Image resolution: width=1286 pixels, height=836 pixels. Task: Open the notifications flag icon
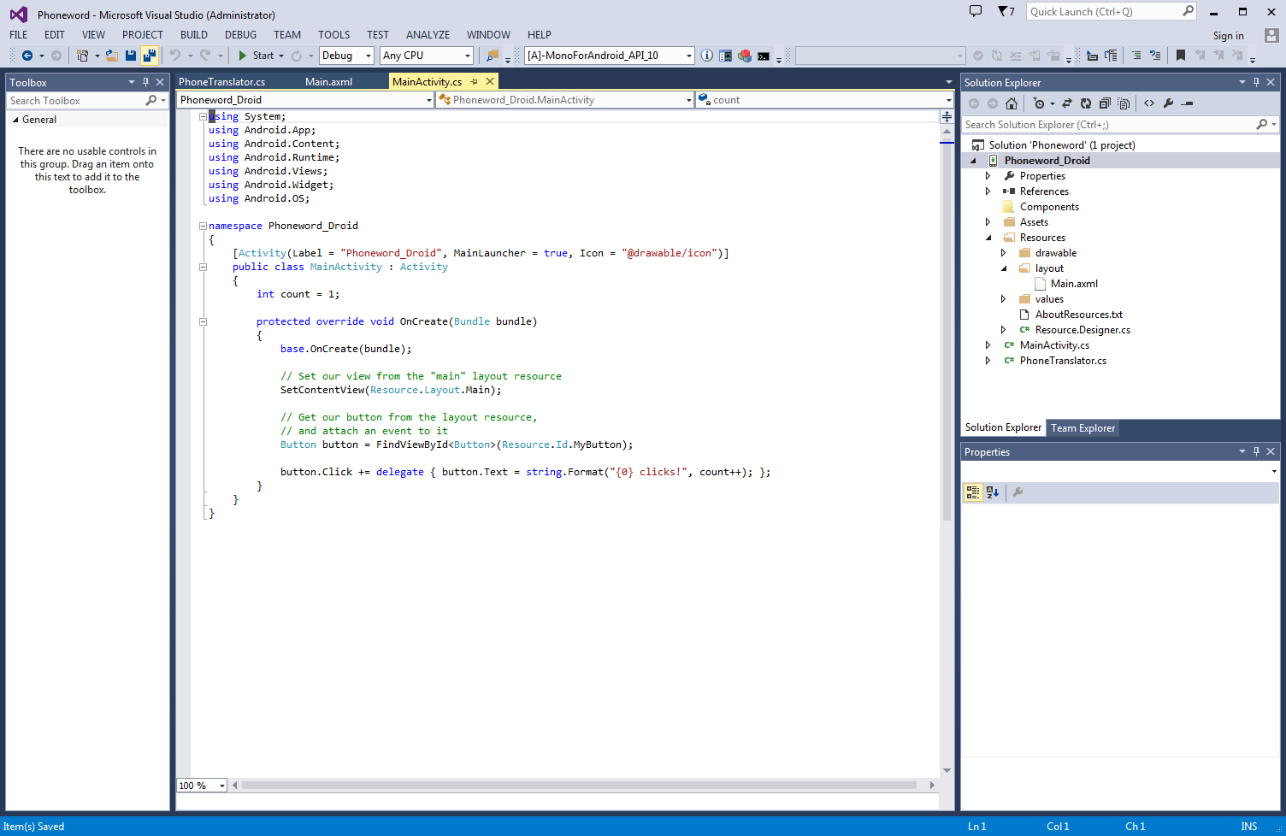pyautogui.click(x=1004, y=12)
